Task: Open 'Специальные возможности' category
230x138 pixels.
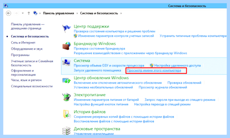Action: [x=32, y=86]
